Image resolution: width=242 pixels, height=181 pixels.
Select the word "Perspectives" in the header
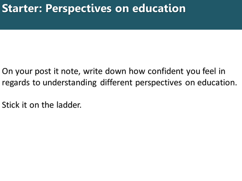click(78, 9)
